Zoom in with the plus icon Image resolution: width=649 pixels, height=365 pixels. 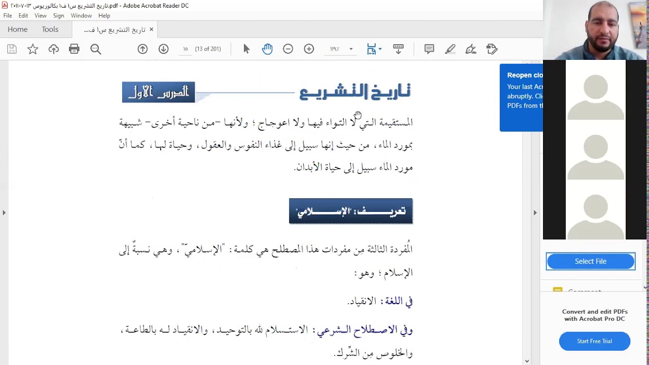(309, 49)
